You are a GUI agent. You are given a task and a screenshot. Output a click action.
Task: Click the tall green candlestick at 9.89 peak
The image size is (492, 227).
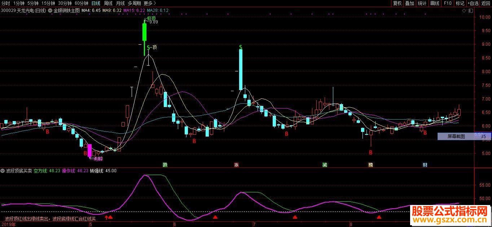click(x=145, y=31)
